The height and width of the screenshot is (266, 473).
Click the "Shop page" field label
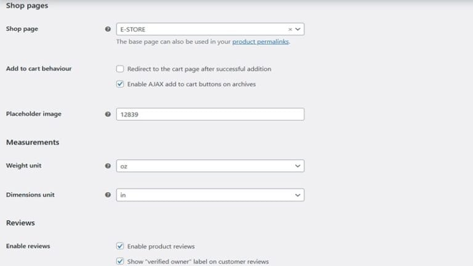pyautogui.click(x=22, y=29)
